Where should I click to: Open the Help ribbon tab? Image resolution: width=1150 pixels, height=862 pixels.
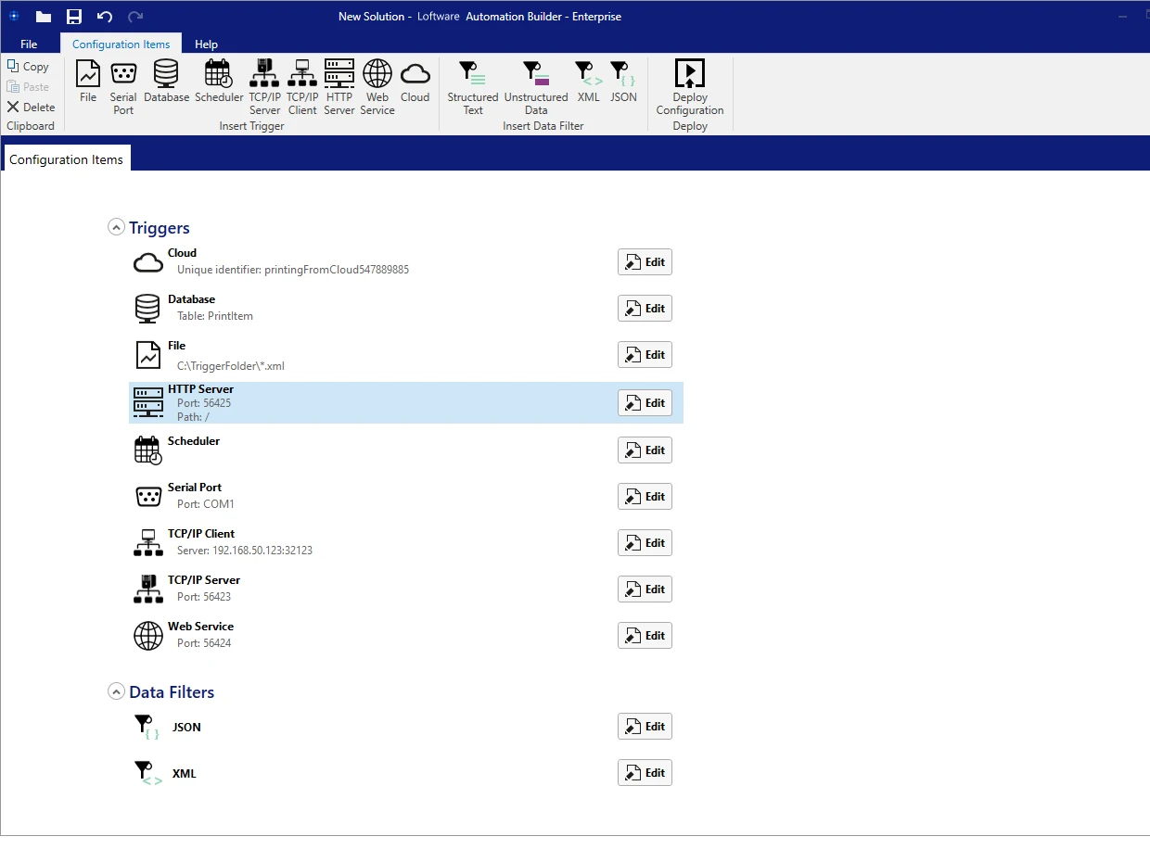pyautogui.click(x=206, y=44)
